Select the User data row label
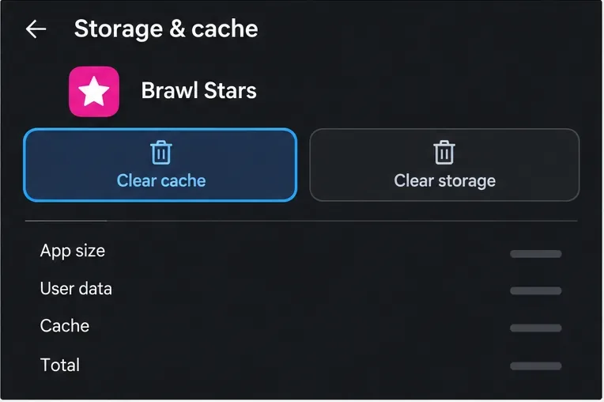 76,289
